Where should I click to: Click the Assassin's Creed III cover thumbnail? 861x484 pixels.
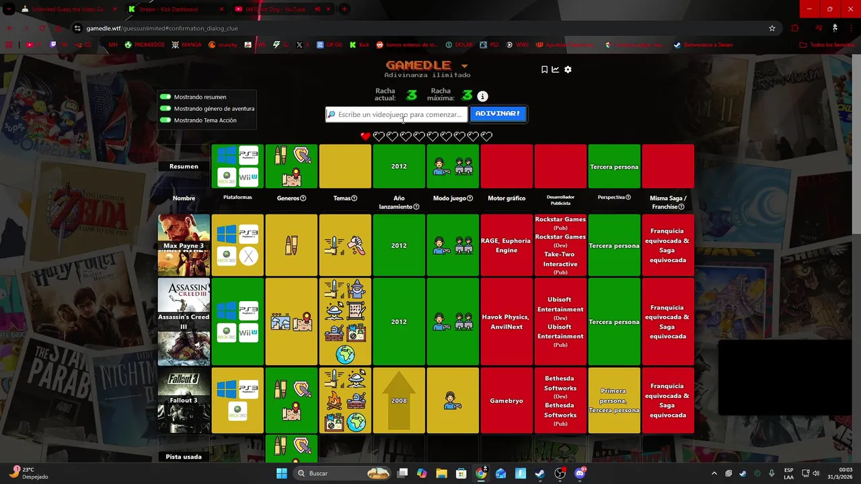tap(184, 321)
